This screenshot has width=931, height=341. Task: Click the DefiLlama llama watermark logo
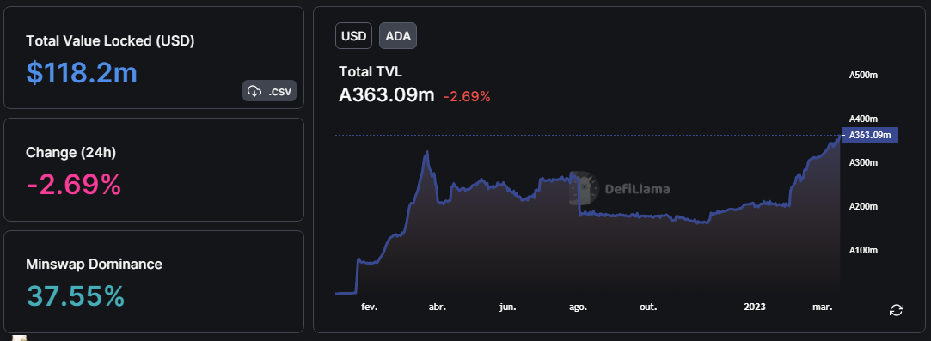[x=585, y=188]
